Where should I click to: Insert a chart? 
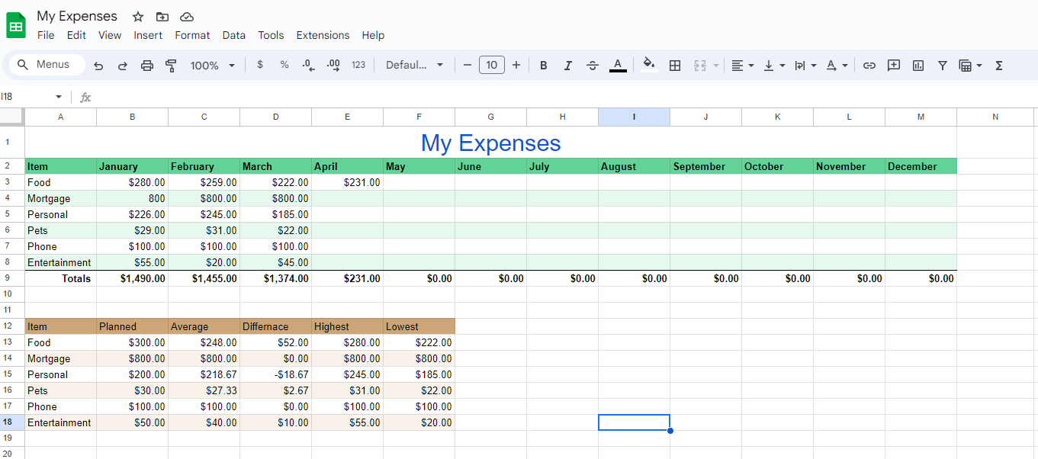918,66
